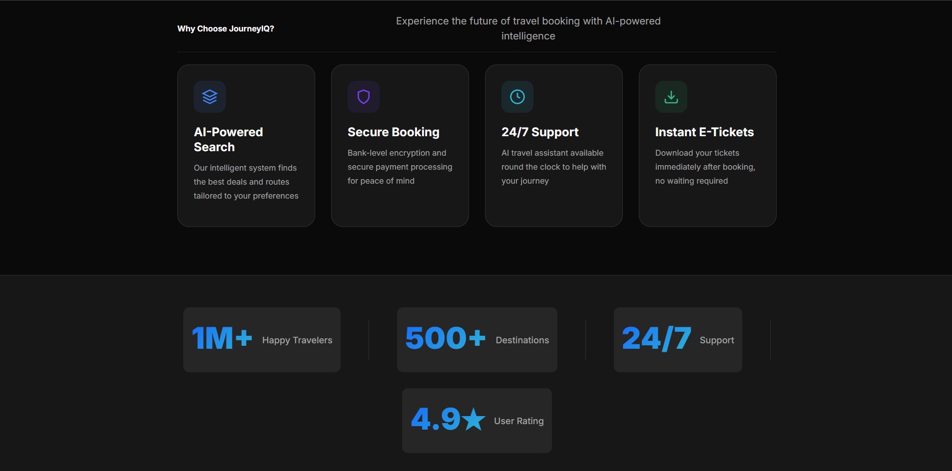This screenshot has width=952, height=471.
Task: Click the 'AI travel assistant available' description
Action: pyautogui.click(x=554, y=167)
